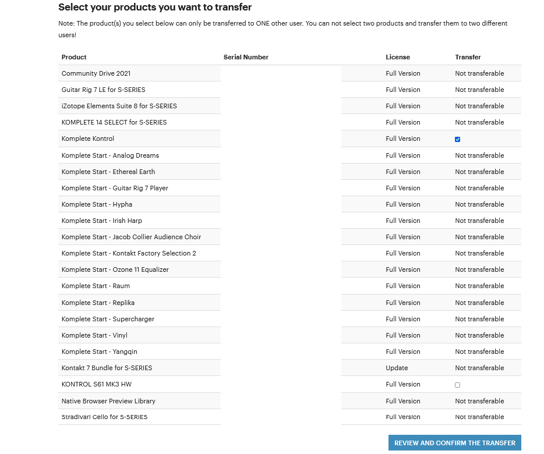The height and width of the screenshot is (454, 544).
Task: Click Not transferable for Kontakt 7 Bundle
Action: [479, 368]
